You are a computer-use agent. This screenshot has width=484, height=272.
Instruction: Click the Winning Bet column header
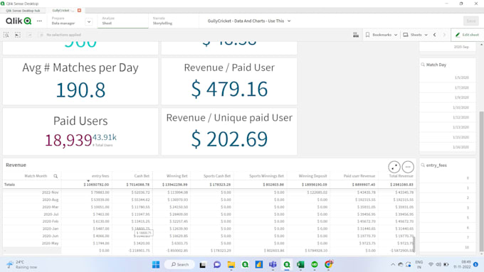177,176
